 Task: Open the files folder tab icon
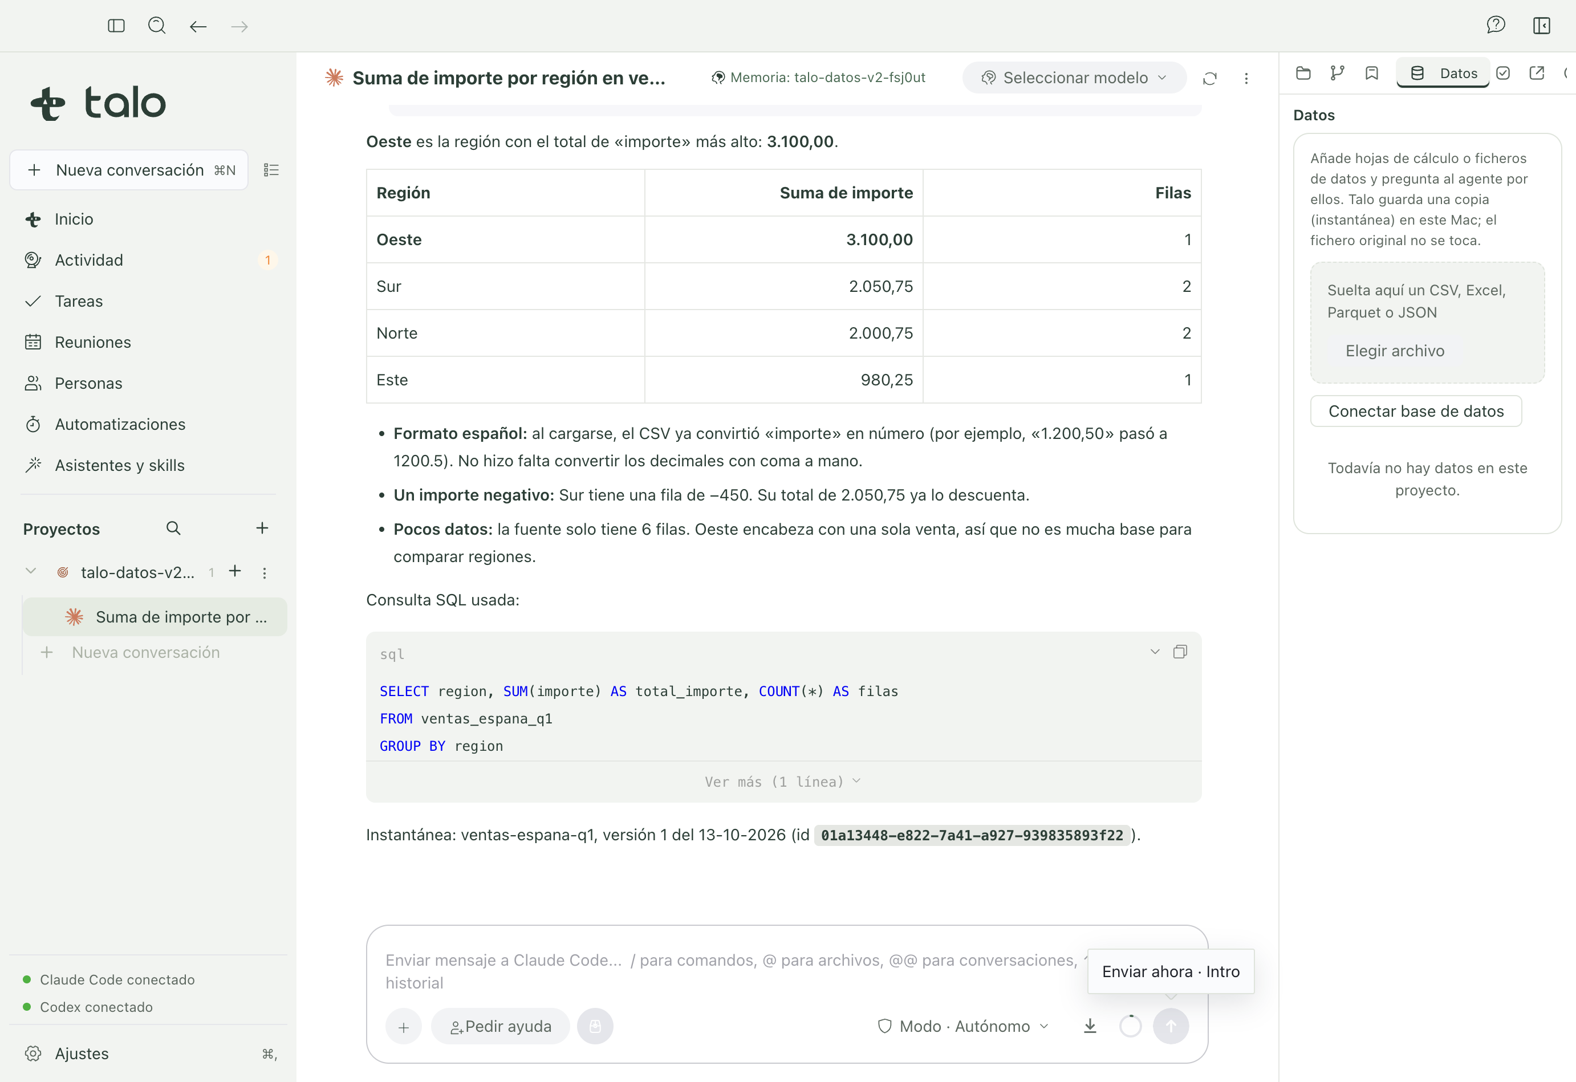point(1303,73)
